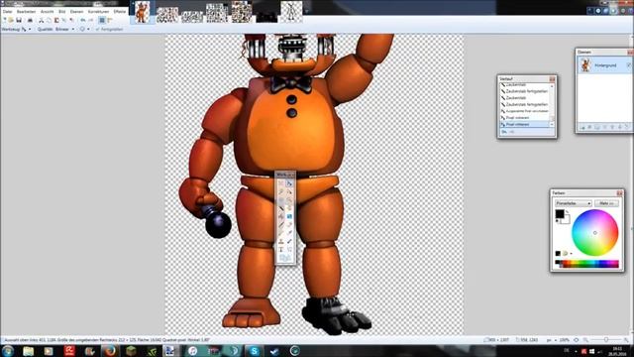Select the orange character image thumbnail
The image size is (634, 357).
142,12
